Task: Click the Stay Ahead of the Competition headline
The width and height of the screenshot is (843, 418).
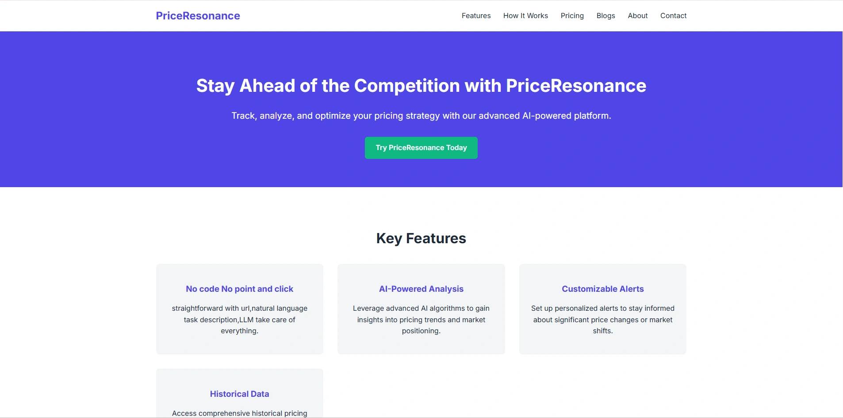Action: pos(421,86)
